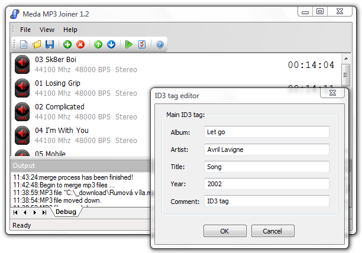Screen dimensions: 362x253
Task: Select the track 01 Losing Grip
Action: [x=57, y=83]
